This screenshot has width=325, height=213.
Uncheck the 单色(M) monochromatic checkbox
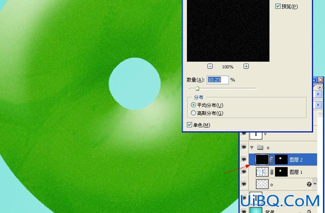click(189, 125)
